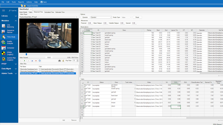Click the Remove button under Video Files
This screenshot has width=223, height=125.
coord(74,120)
